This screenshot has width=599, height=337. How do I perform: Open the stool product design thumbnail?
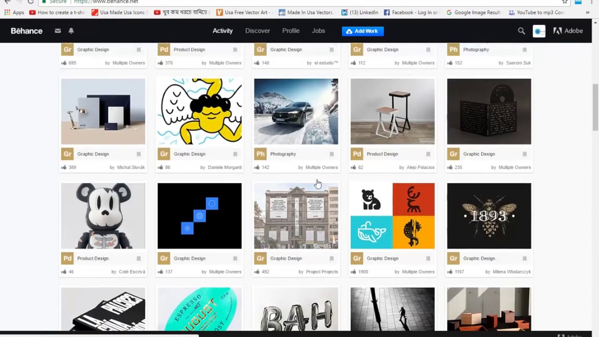pyautogui.click(x=392, y=111)
